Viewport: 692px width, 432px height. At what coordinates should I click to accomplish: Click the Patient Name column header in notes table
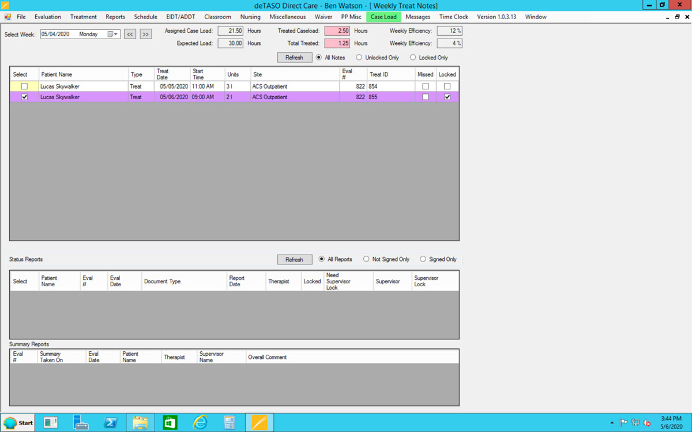tap(84, 74)
